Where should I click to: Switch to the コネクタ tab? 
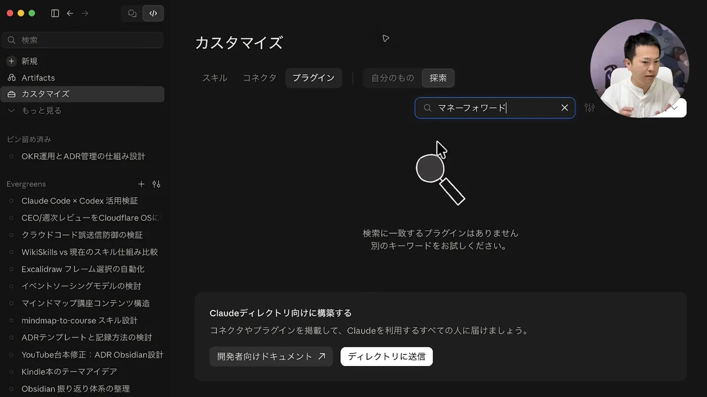coord(260,78)
